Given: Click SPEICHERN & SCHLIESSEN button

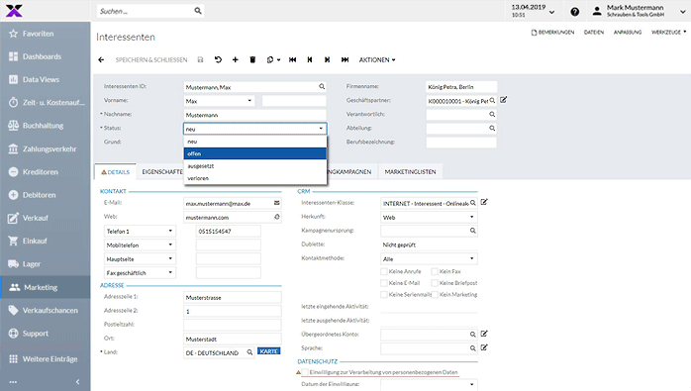Looking at the screenshot, I should (x=151, y=59).
